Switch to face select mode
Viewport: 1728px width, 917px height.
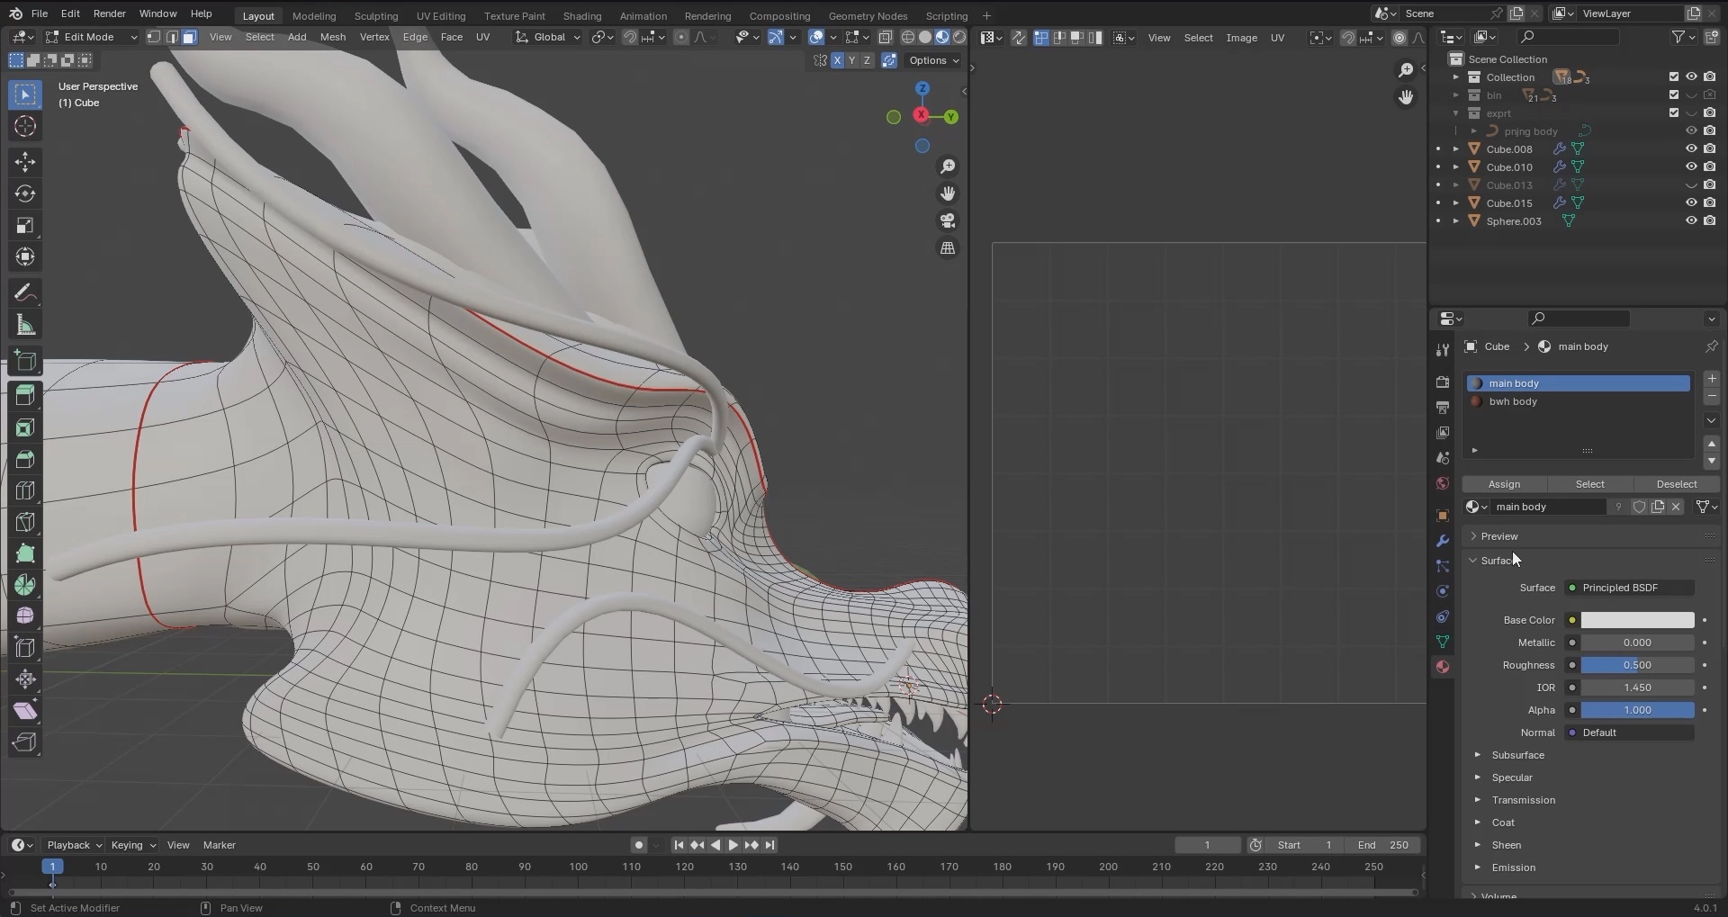coord(189,37)
